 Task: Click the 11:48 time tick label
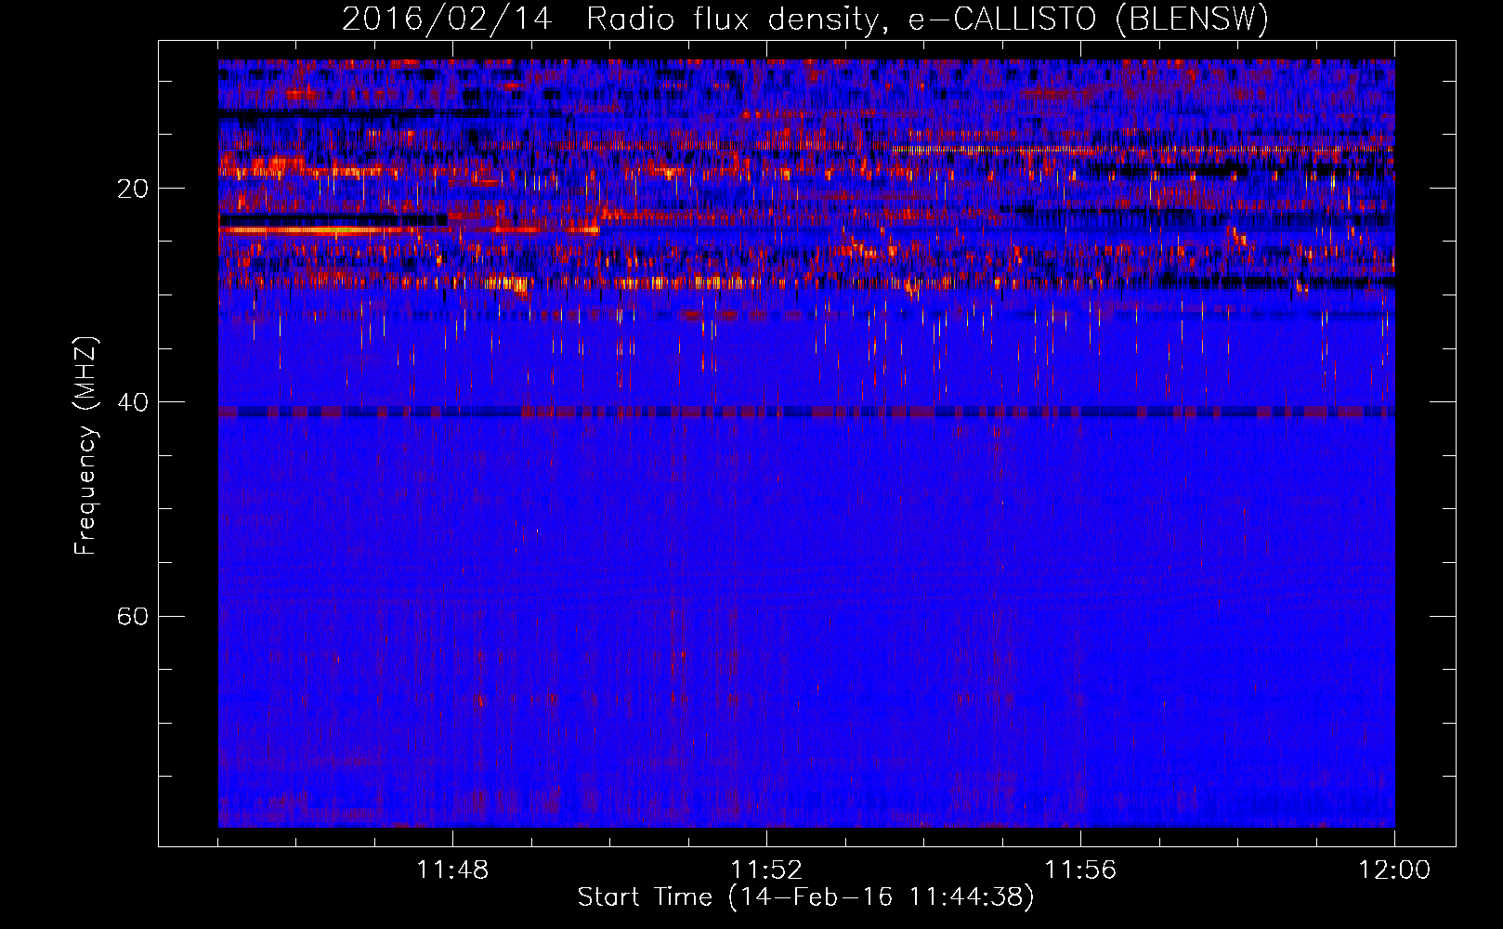[x=452, y=870]
